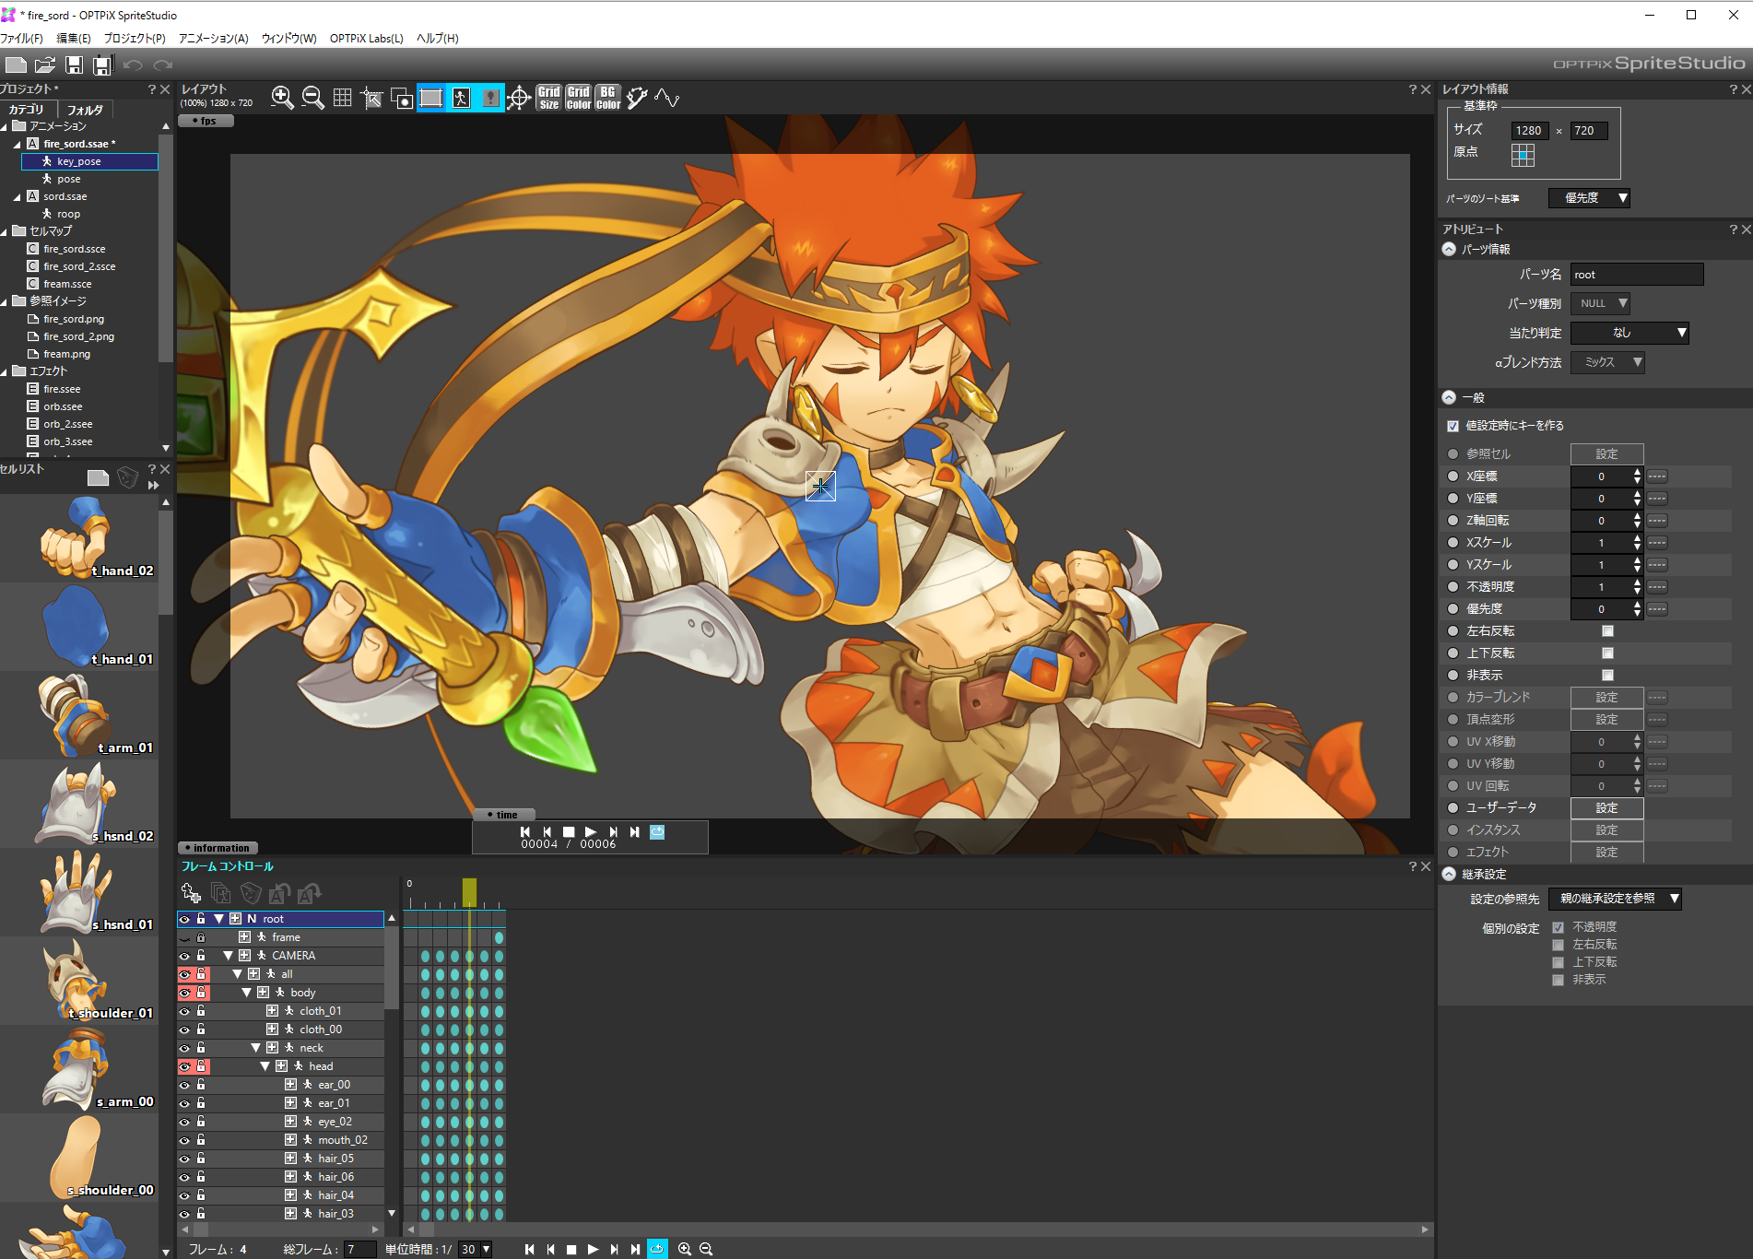Click the add part puzzle icon in frame control
The width and height of the screenshot is (1753, 1259).
pos(191,892)
